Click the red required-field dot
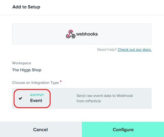164x137 pixels. [61, 81]
